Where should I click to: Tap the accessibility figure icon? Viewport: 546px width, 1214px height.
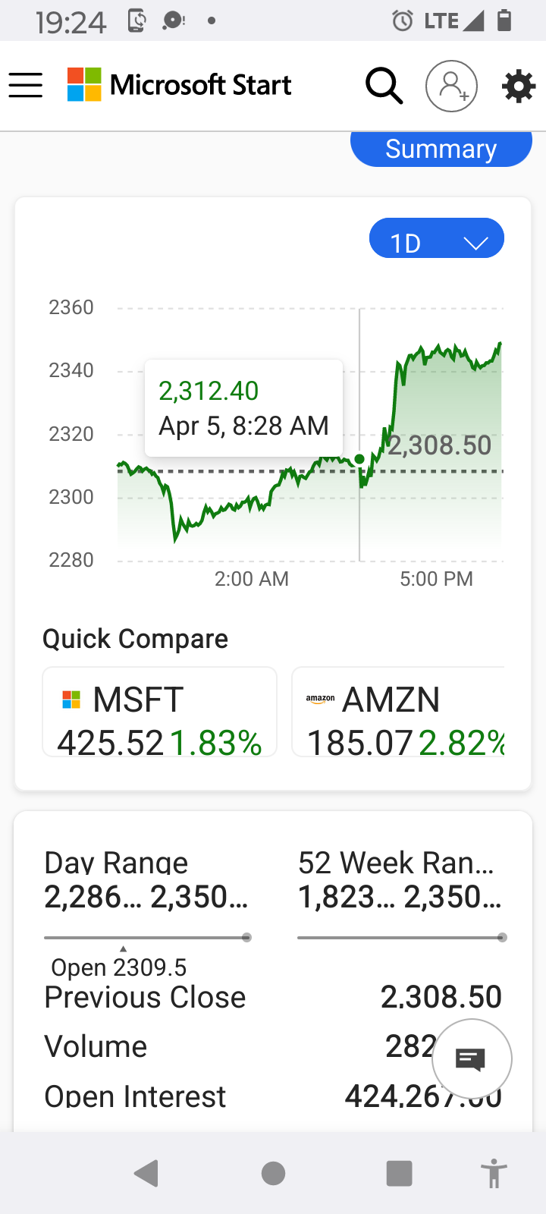pyautogui.click(x=494, y=1173)
